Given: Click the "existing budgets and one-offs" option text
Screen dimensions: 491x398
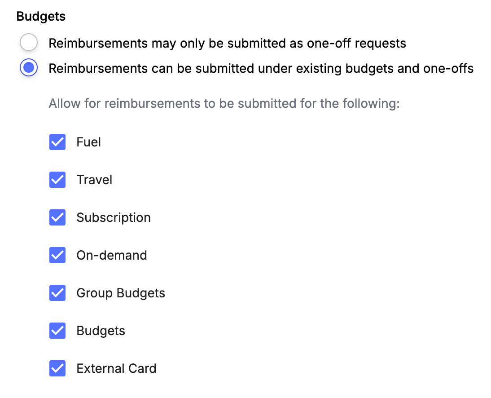Looking at the screenshot, I should (x=261, y=68).
